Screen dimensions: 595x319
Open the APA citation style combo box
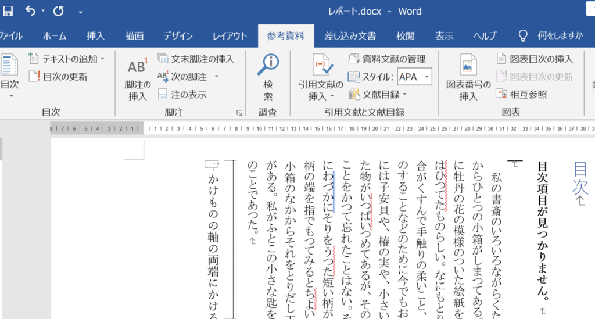pos(414,77)
